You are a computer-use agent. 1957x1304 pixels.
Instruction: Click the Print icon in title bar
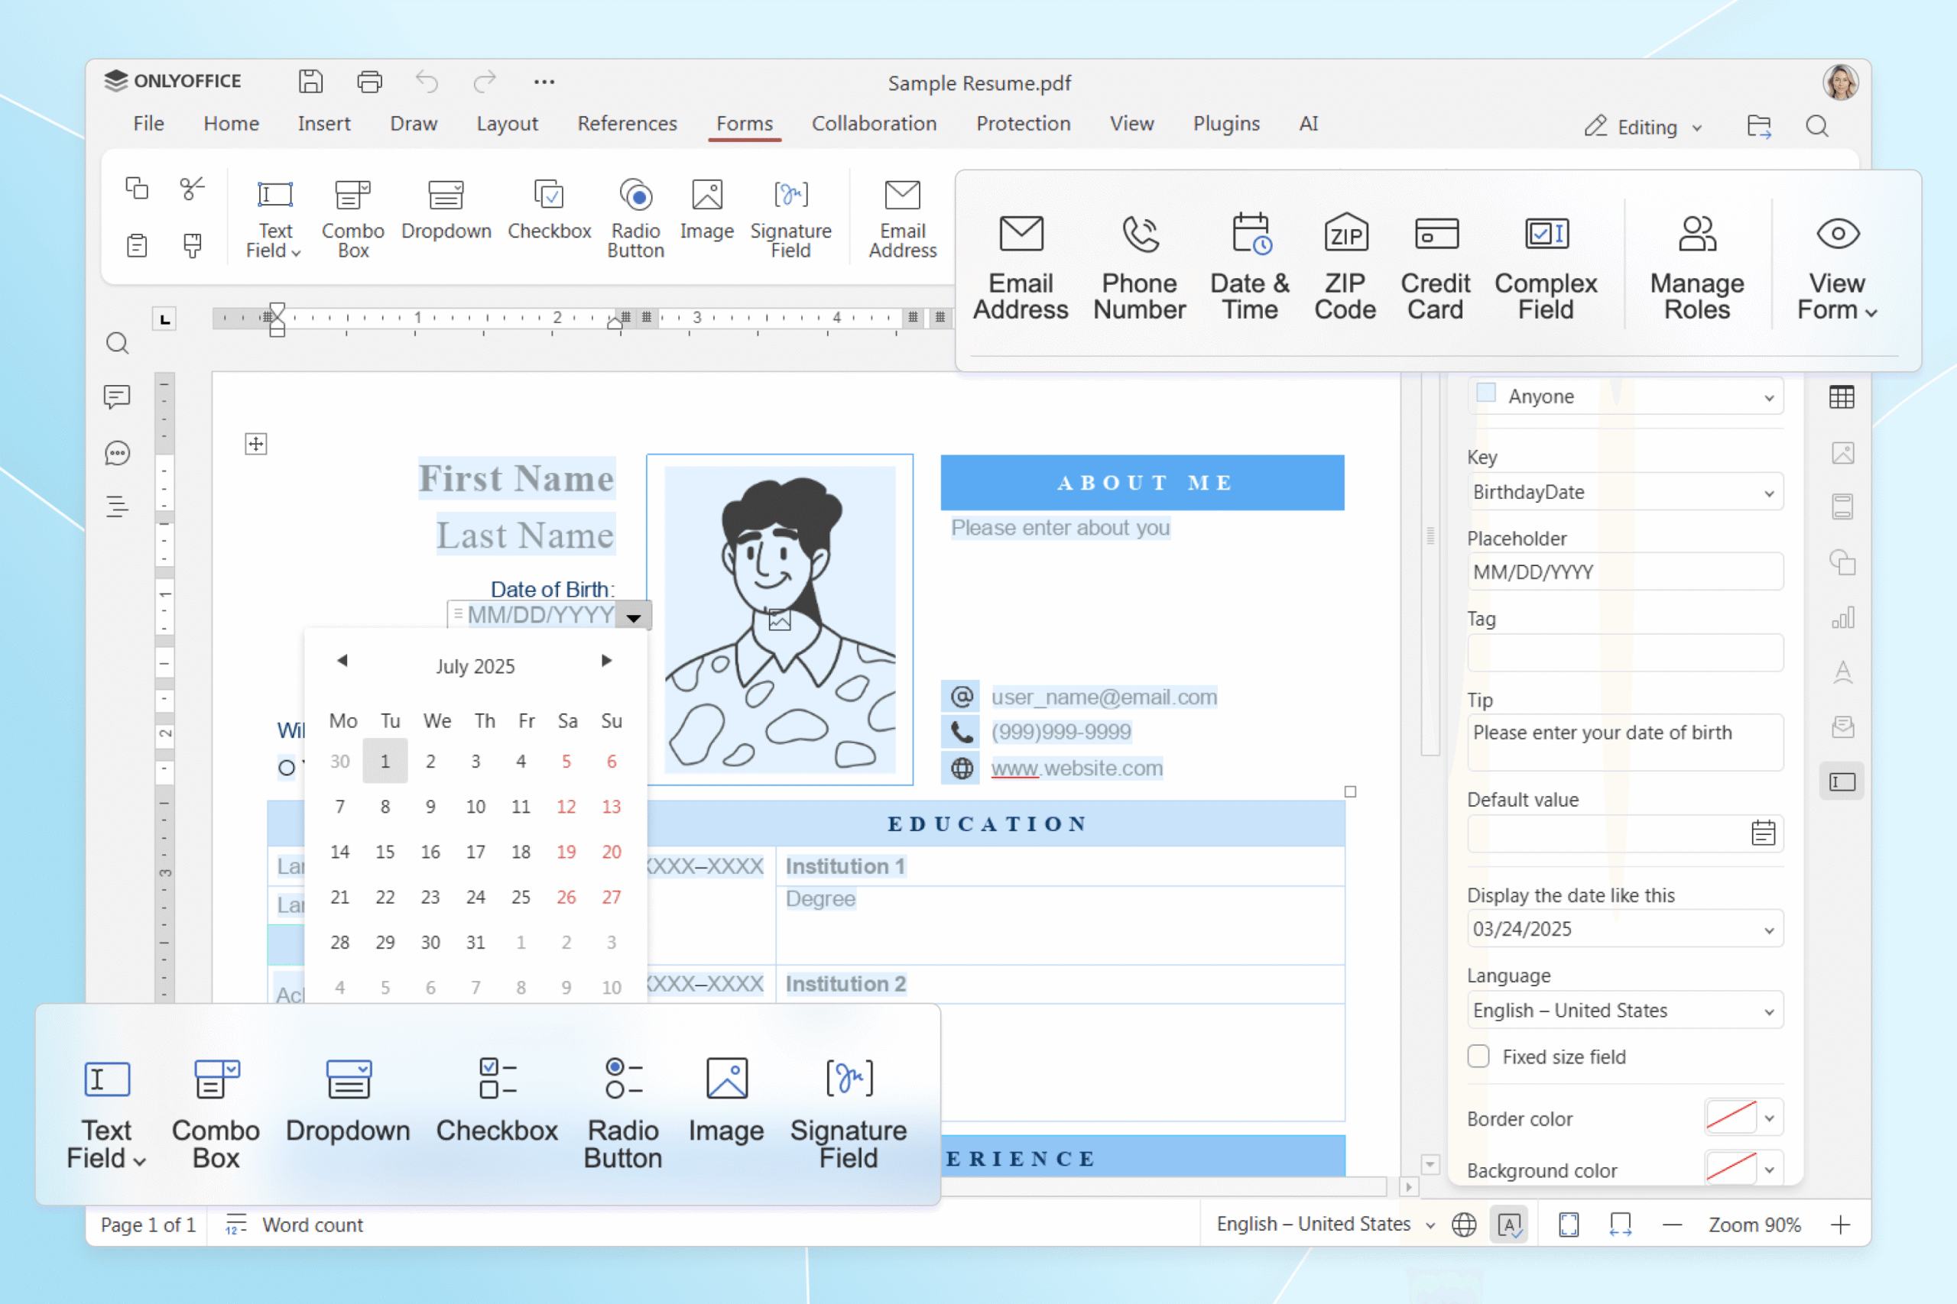(369, 82)
